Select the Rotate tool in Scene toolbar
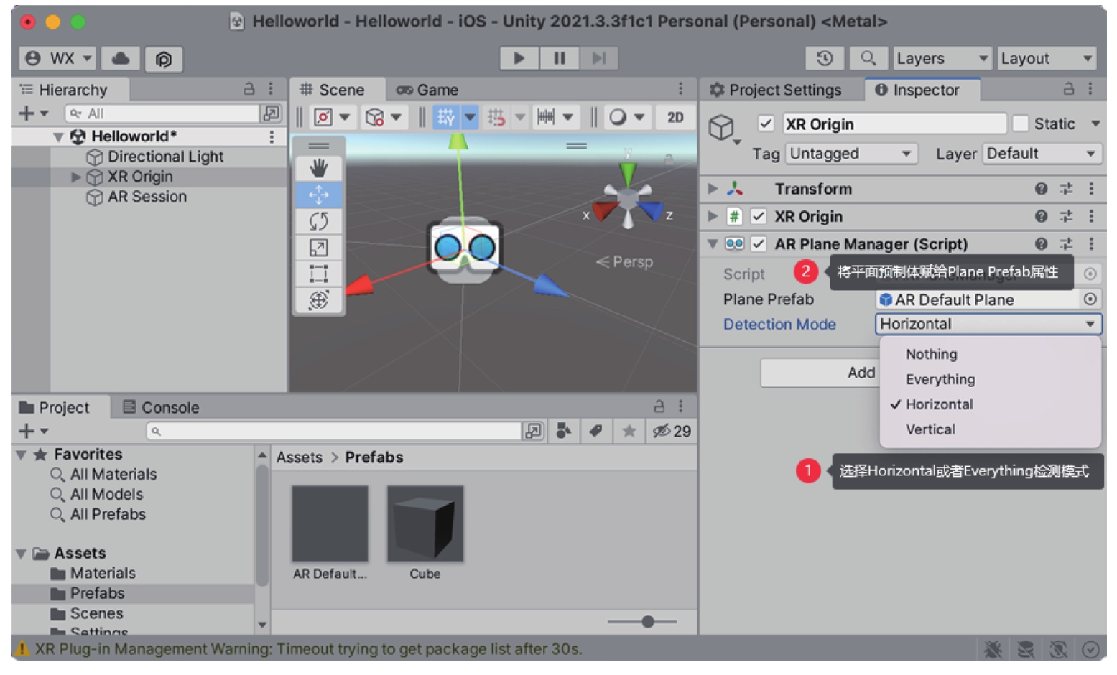This screenshot has width=1117, height=675. (x=318, y=220)
